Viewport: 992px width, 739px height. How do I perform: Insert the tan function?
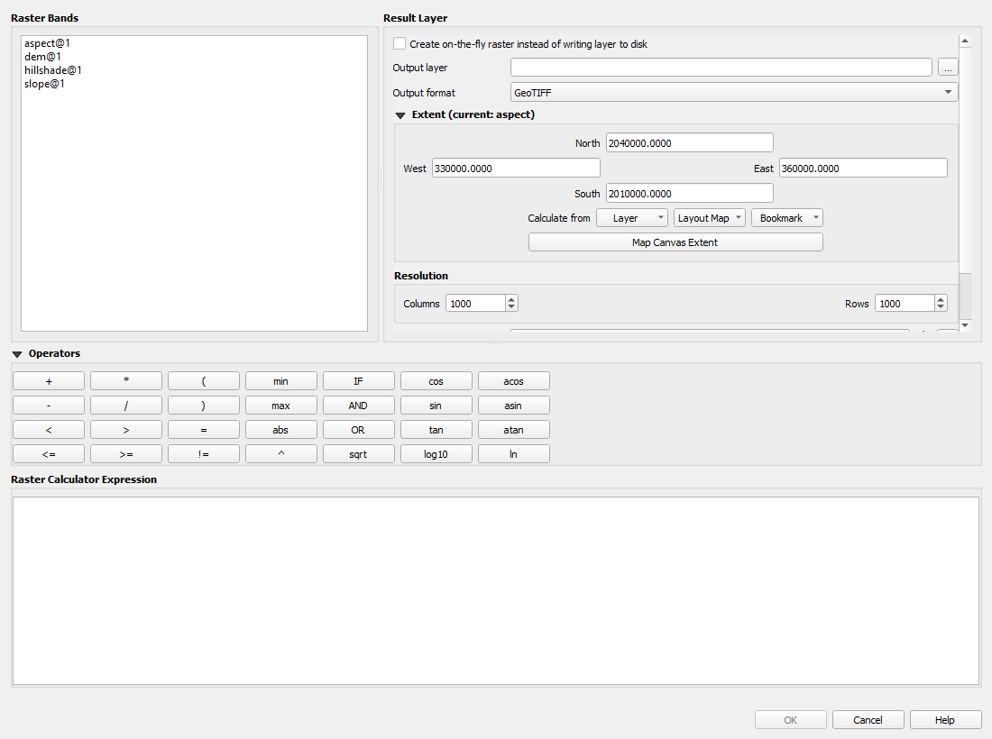coord(436,430)
